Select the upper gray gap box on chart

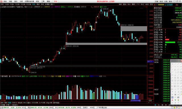134,28
